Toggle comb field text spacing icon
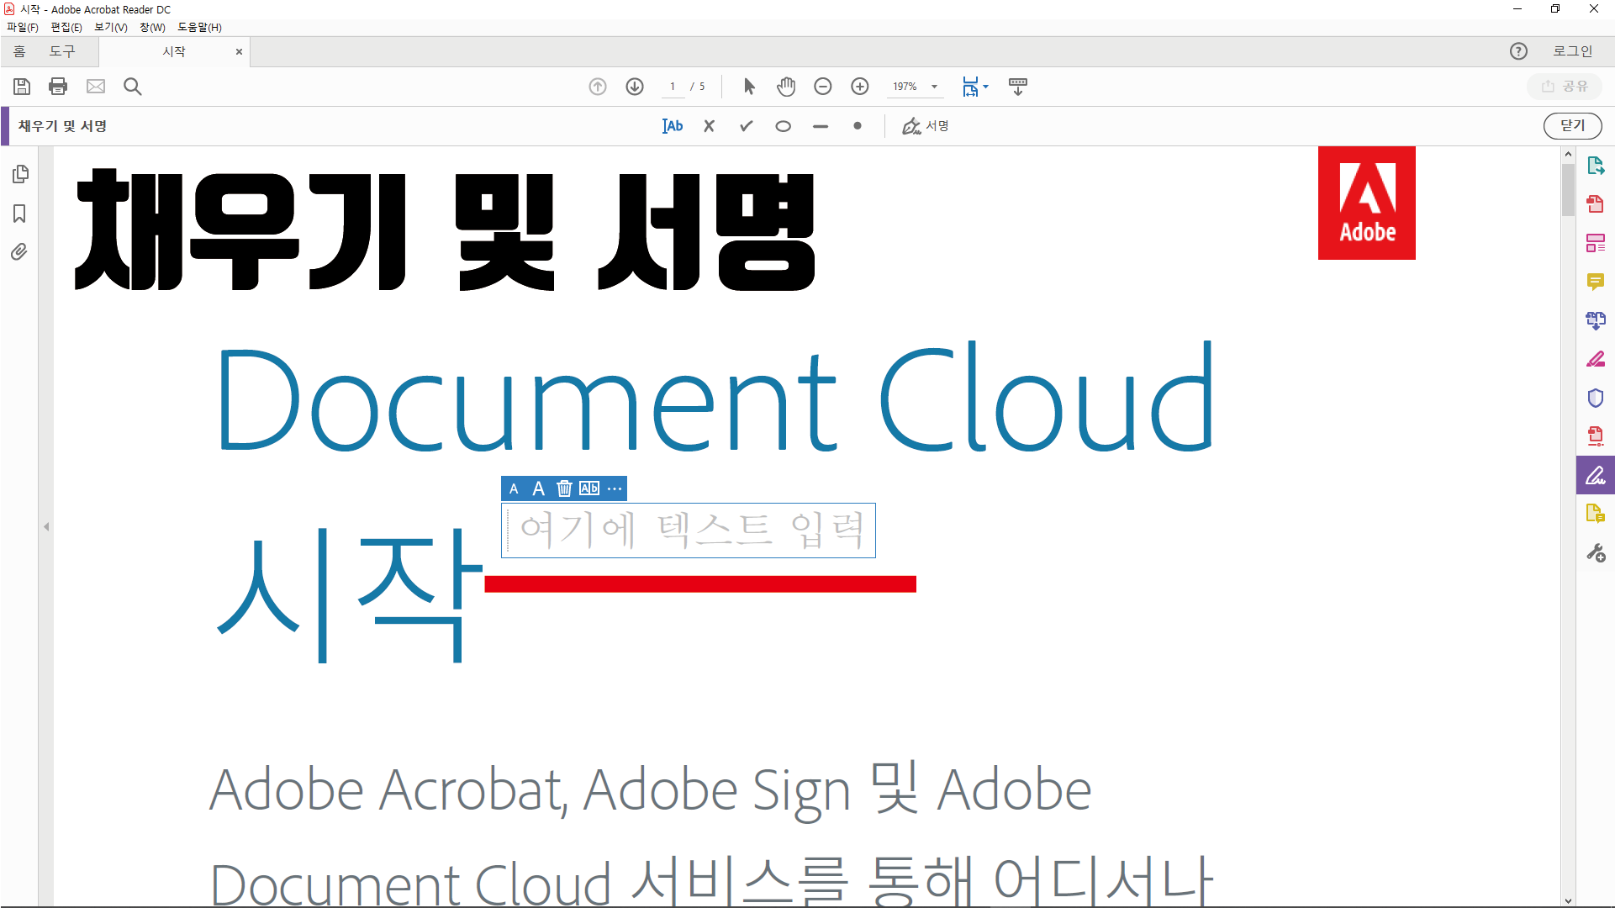 coord(589,488)
